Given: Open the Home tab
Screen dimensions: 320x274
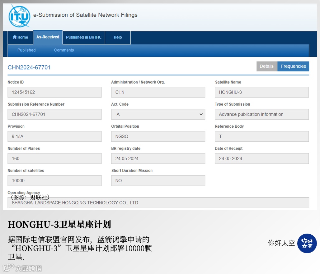Looking at the screenshot, I should tap(21, 37).
